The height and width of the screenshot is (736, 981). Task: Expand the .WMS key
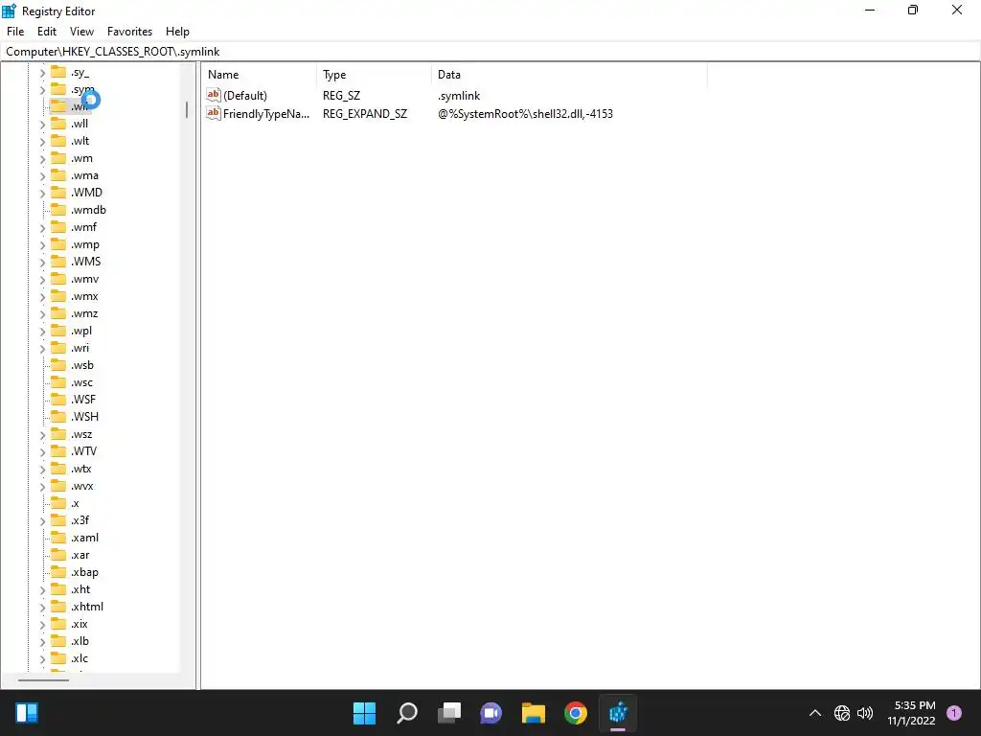pyautogui.click(x=42, y=262)
